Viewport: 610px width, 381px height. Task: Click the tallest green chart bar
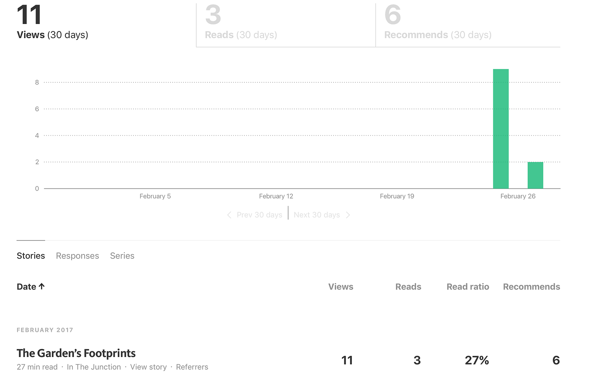tap(501, 130)
